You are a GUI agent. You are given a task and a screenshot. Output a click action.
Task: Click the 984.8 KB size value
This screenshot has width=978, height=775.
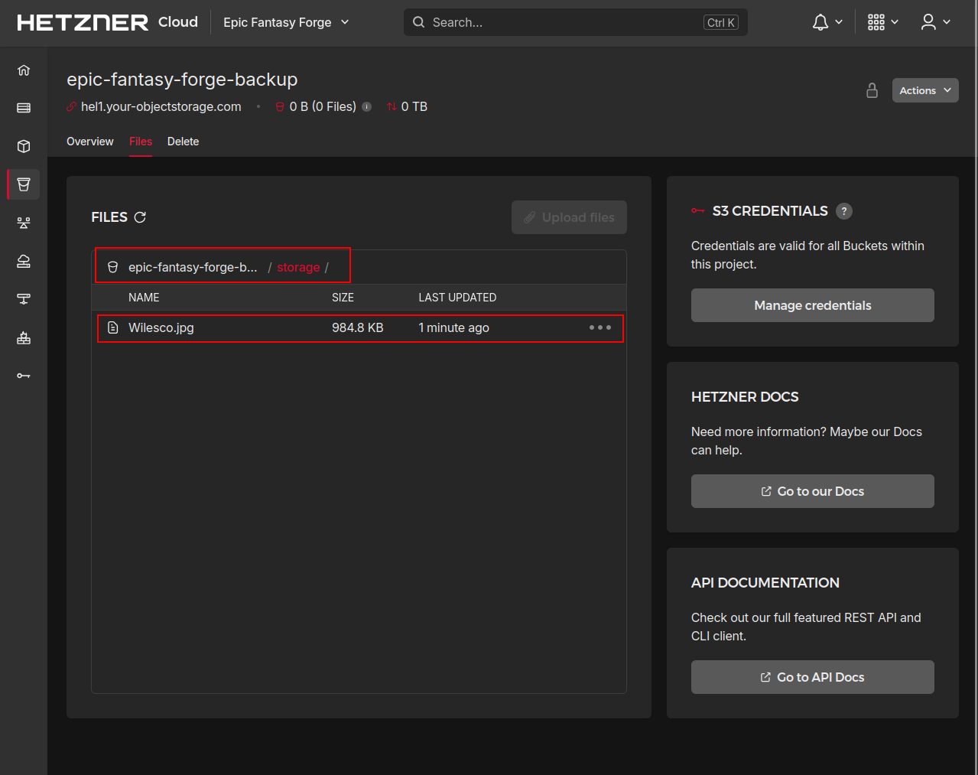pyautogui.click(x=358, y=327)
